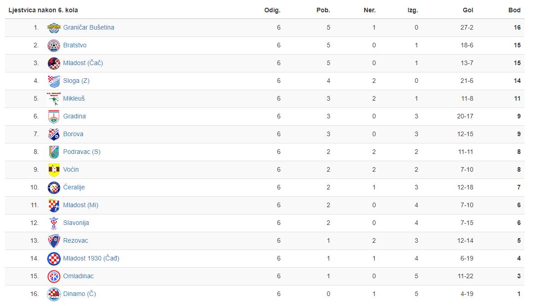Click the Dinamo (Č) team crest
Screen dimensions: 541x306
[x=54, y=294]
